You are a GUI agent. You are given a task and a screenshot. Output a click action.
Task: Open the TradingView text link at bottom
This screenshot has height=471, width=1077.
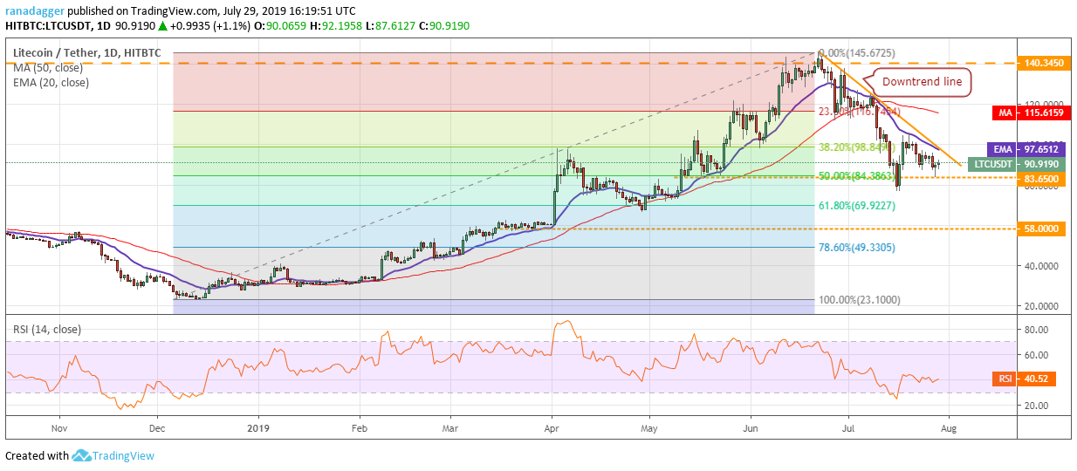tap(125, 455)
